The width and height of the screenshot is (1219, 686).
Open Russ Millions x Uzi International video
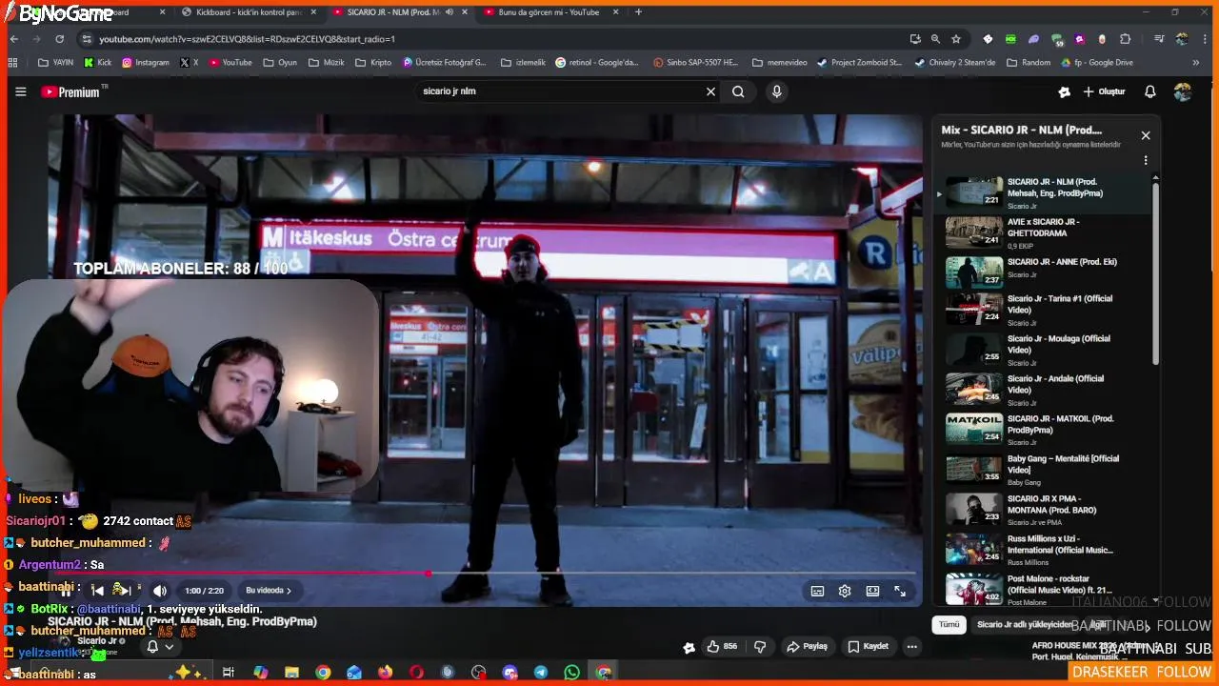point(1048,550)
